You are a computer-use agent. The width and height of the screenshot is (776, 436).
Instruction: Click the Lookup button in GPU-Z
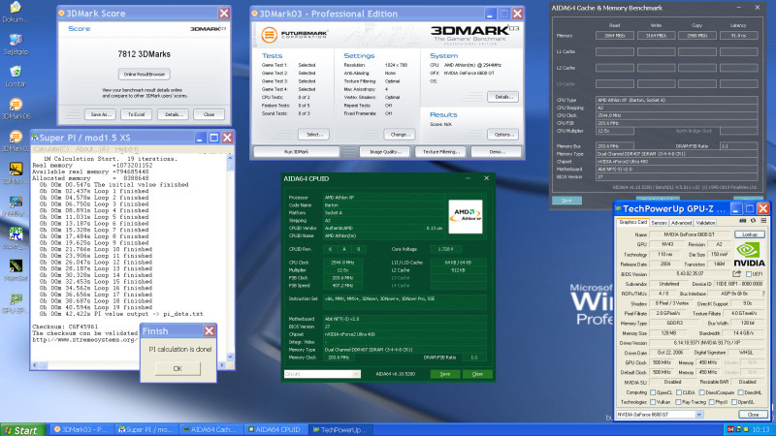point(749,234)
